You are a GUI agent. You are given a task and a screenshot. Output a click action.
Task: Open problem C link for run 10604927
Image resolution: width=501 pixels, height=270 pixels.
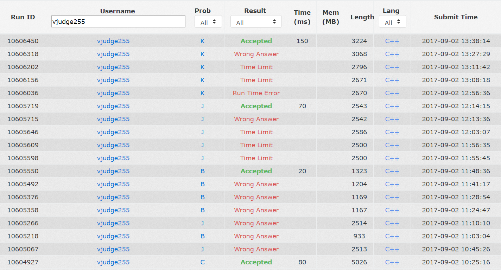click(x=202, y=262)
